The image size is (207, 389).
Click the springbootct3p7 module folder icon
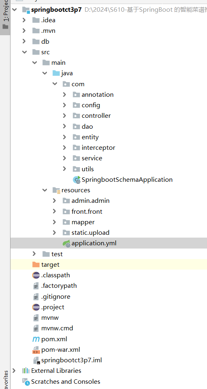26,10
